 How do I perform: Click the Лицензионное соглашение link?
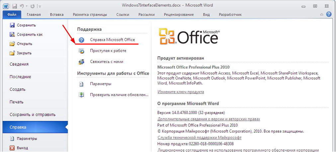pyautogui.click(x=238, y=150)
